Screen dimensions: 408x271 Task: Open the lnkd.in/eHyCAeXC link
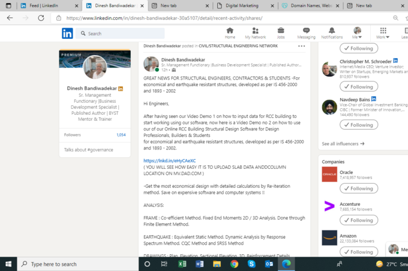point(170,160)
